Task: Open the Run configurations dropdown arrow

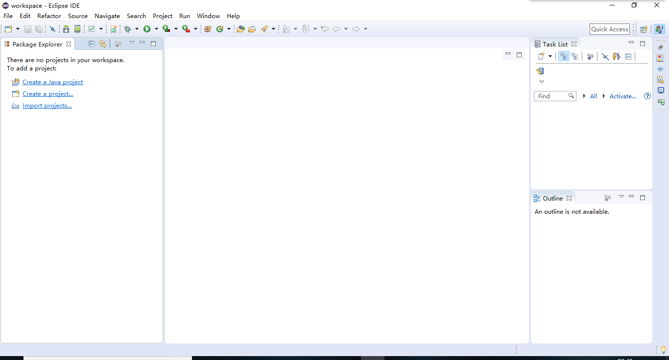Action: coord(157,29)
